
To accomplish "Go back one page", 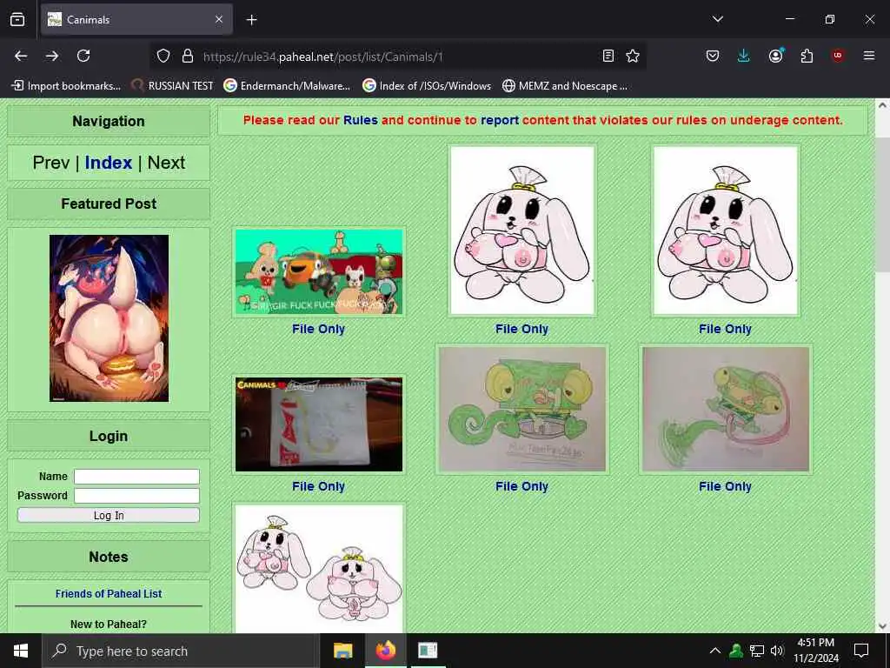I will [x=21, y=56].
